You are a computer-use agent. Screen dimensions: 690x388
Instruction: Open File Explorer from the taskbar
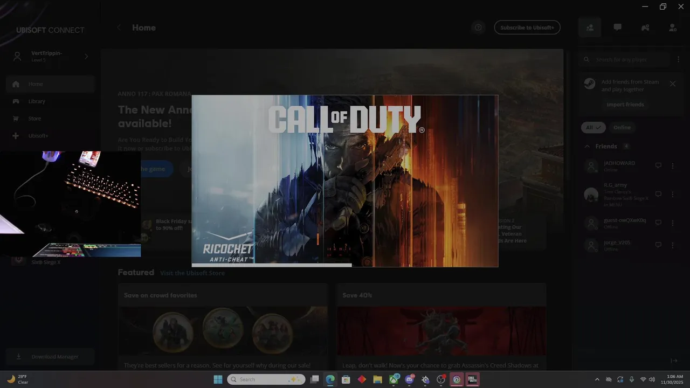(377, 379)
